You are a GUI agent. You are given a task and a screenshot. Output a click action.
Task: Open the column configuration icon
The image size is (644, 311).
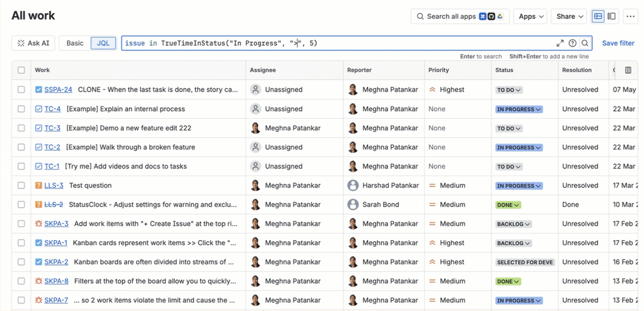pyautogui.click(x=628, y=70)
